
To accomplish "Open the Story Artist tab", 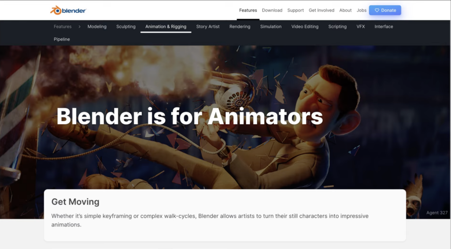I will (x=208, y=26).
